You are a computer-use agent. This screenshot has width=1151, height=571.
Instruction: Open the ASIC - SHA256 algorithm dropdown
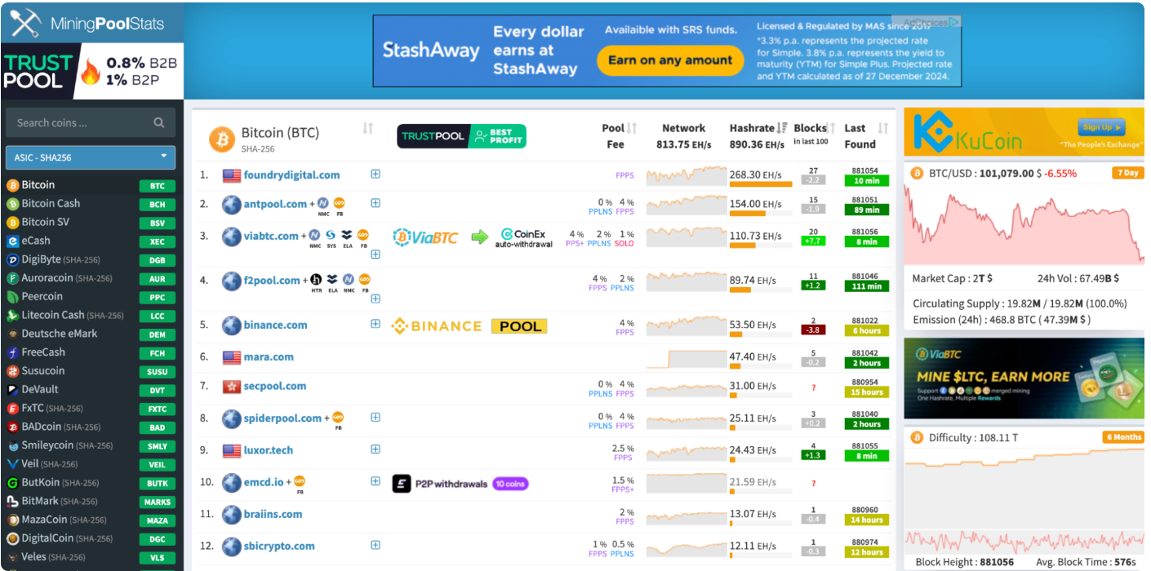[90, 157]
